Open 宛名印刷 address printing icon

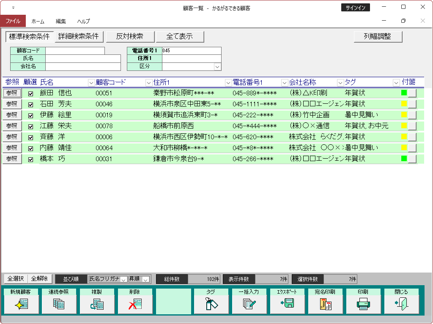tap(326, 304)
